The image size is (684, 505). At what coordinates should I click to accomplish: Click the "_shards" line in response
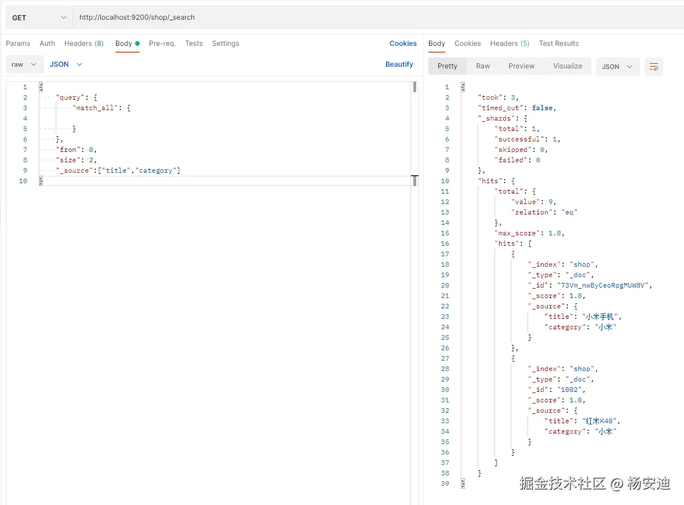click(503, 118)
